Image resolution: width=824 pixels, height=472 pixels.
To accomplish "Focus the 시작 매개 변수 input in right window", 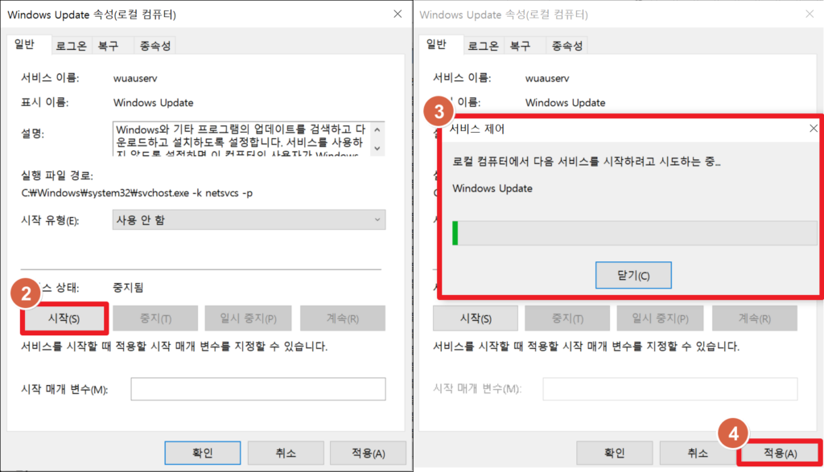I will tap(670, 389).
